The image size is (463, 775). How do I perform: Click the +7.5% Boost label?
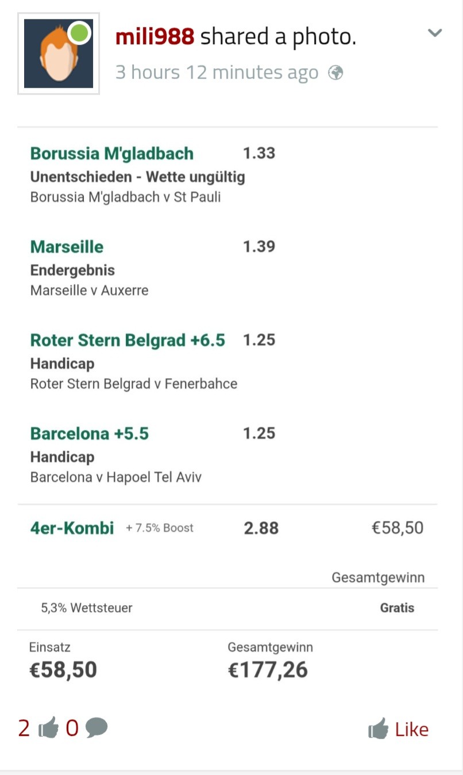click(x=160, y=528)
